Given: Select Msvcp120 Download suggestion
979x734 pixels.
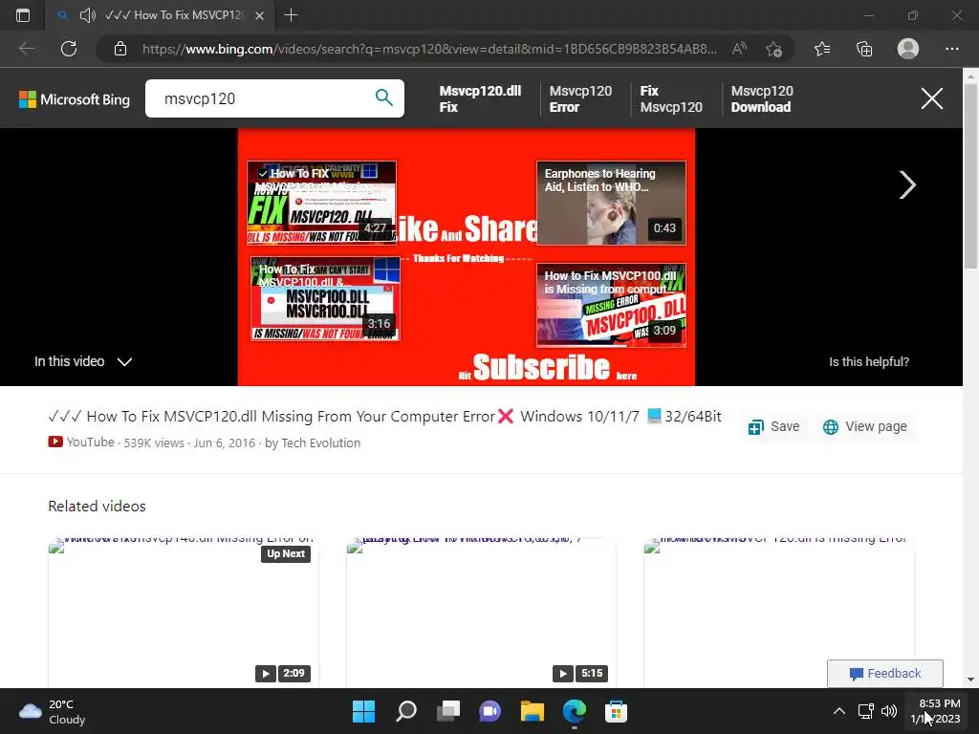Looking at the screenshot, I should pyautogui.click(x=761, y=98).
